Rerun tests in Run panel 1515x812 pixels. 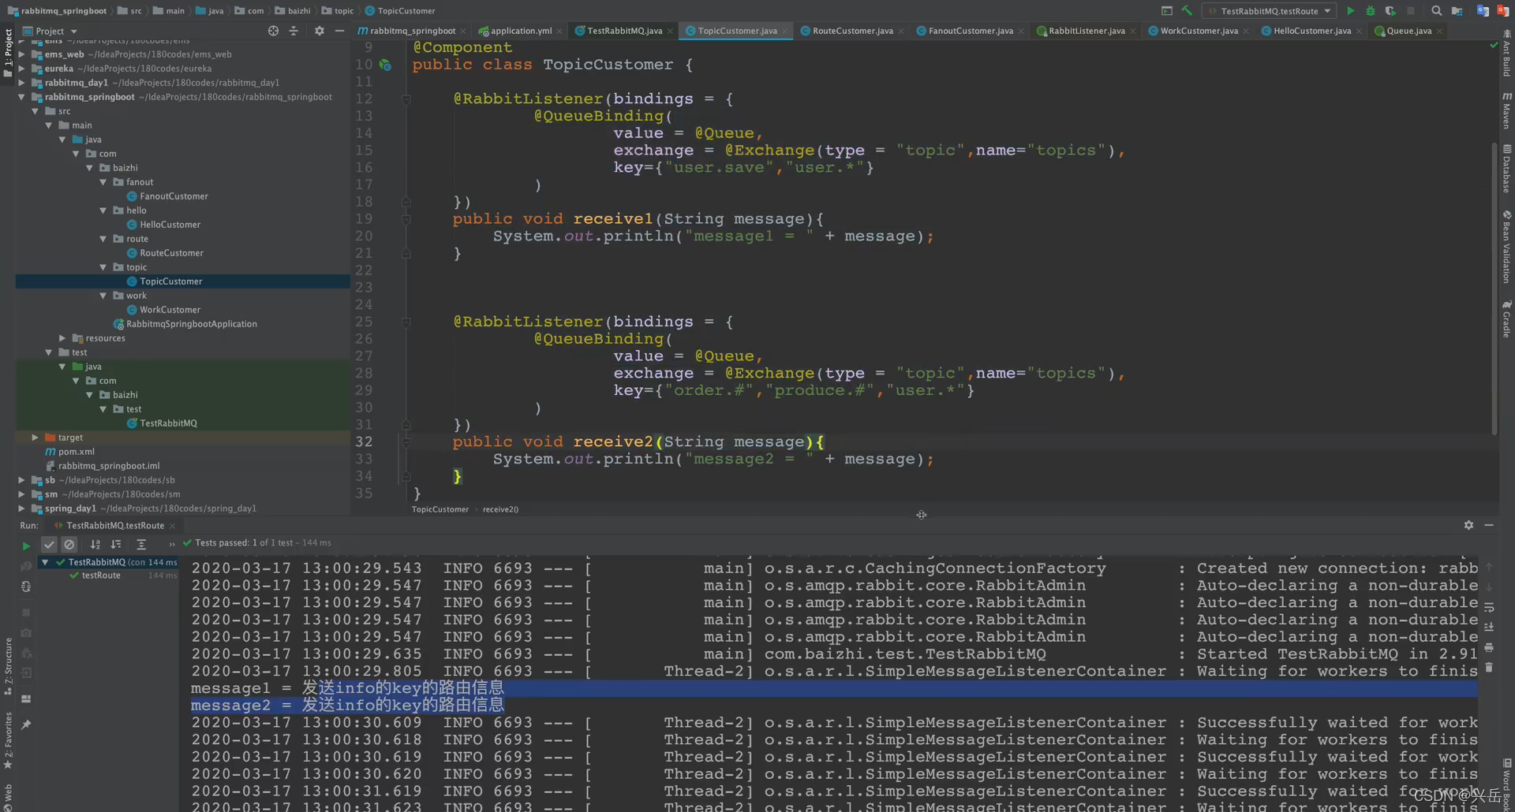pyautogui.click(x=26, y=545)
